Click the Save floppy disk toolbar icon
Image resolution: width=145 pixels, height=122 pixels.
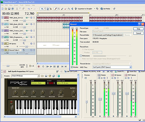click(9, 9)
